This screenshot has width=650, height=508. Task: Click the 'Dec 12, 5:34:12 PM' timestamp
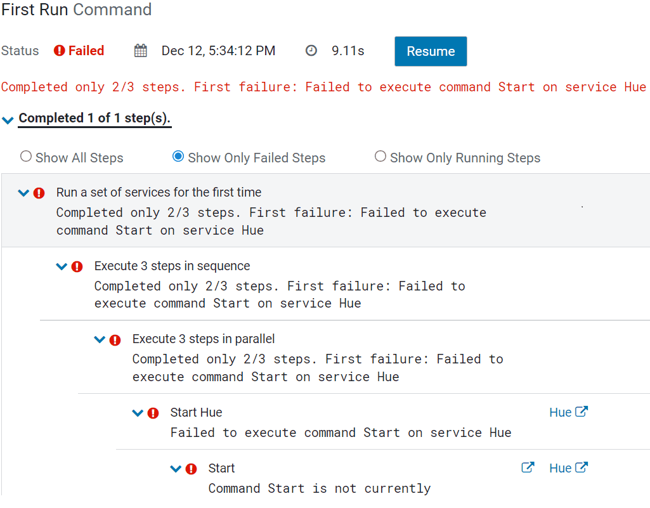point(218,51)
